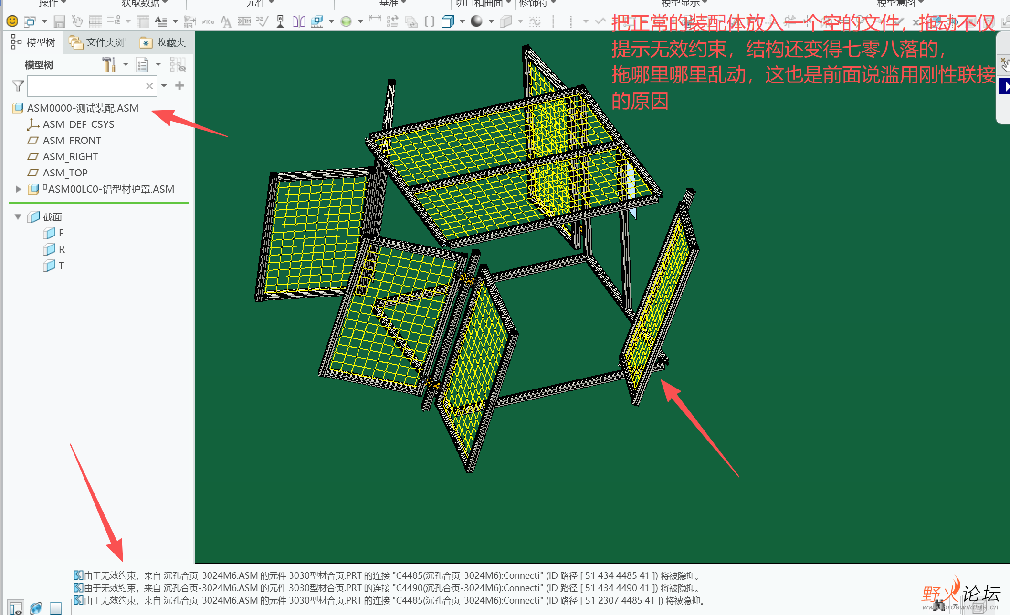Click the funnel filter icon

click(x=18, y=86)
